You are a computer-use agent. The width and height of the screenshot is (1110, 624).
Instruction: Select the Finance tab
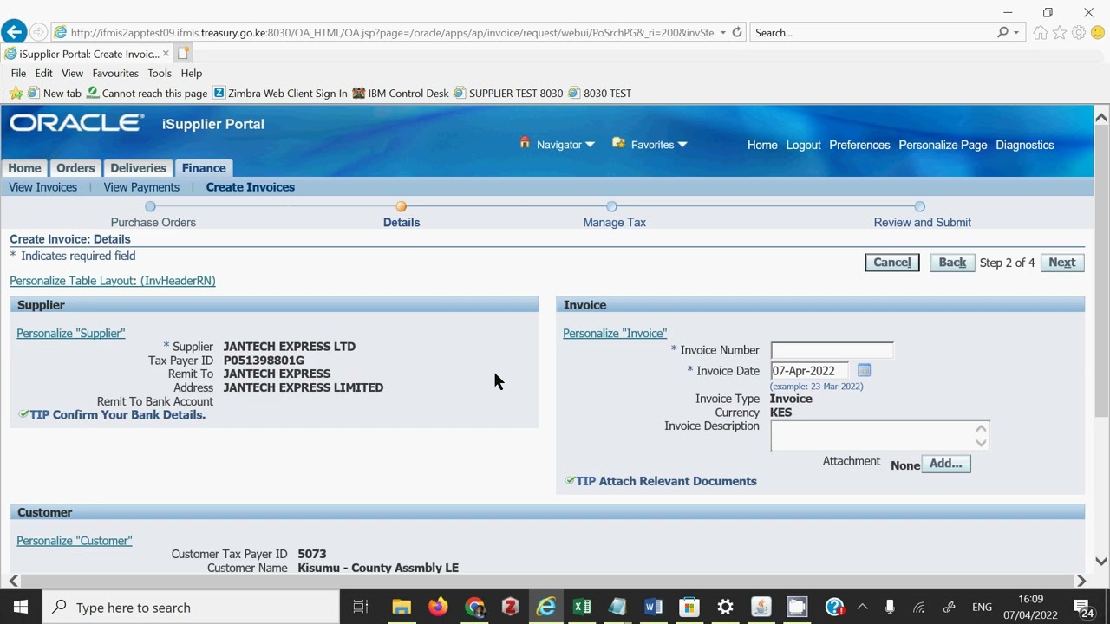[204, 168]
